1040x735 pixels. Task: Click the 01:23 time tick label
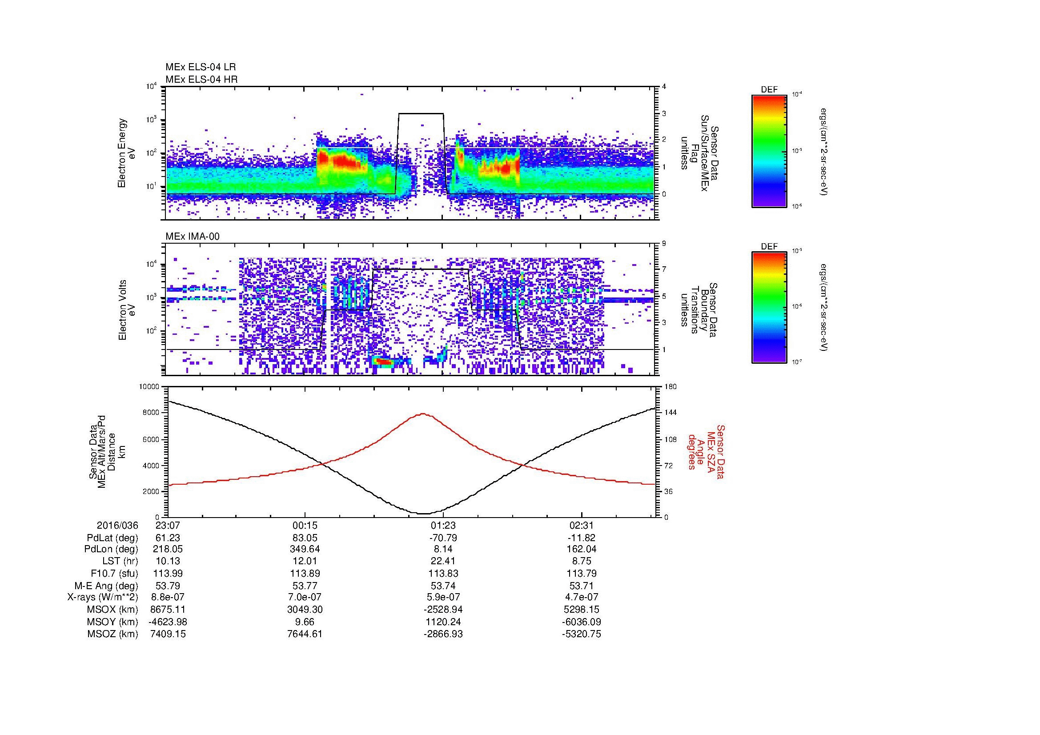(443, 525)
